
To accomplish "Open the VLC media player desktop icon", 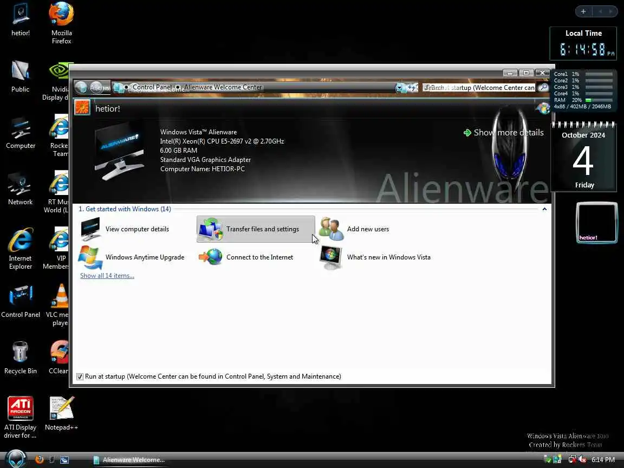I will pos(58,305).
